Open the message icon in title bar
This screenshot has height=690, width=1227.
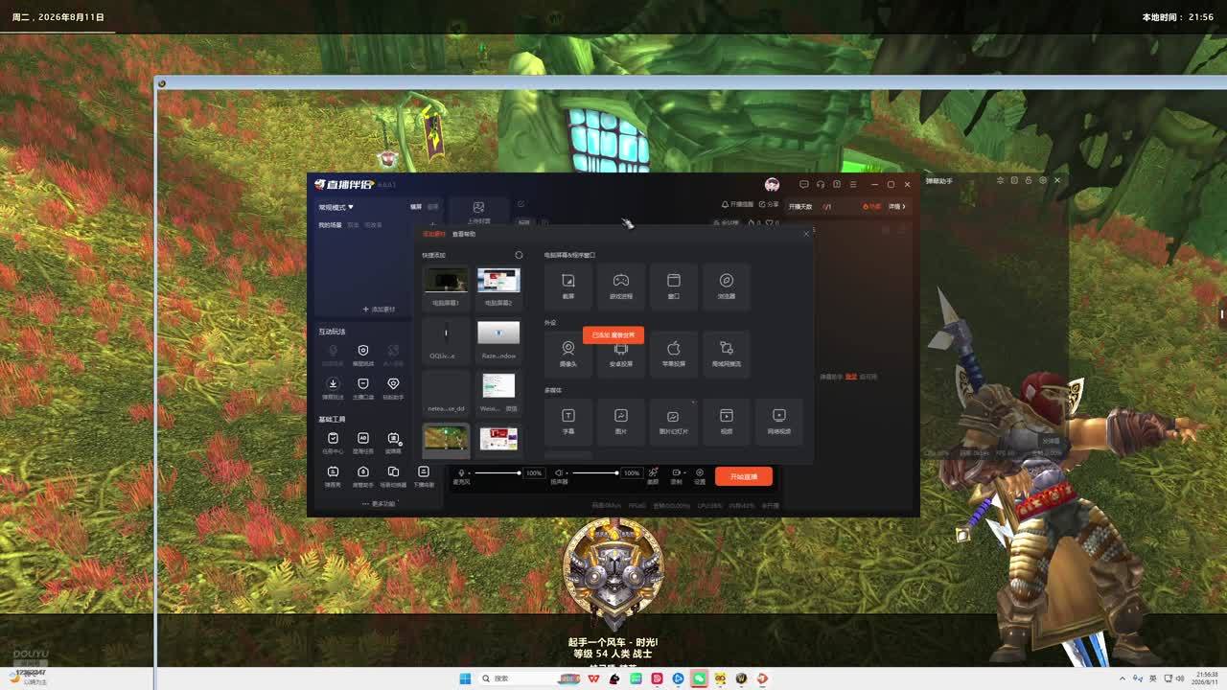(804, 184)
